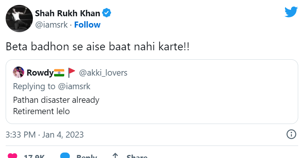305x158 pixels.
Task: Click the Shah Rukh Khan display name
Action: [x=68, y=14]
